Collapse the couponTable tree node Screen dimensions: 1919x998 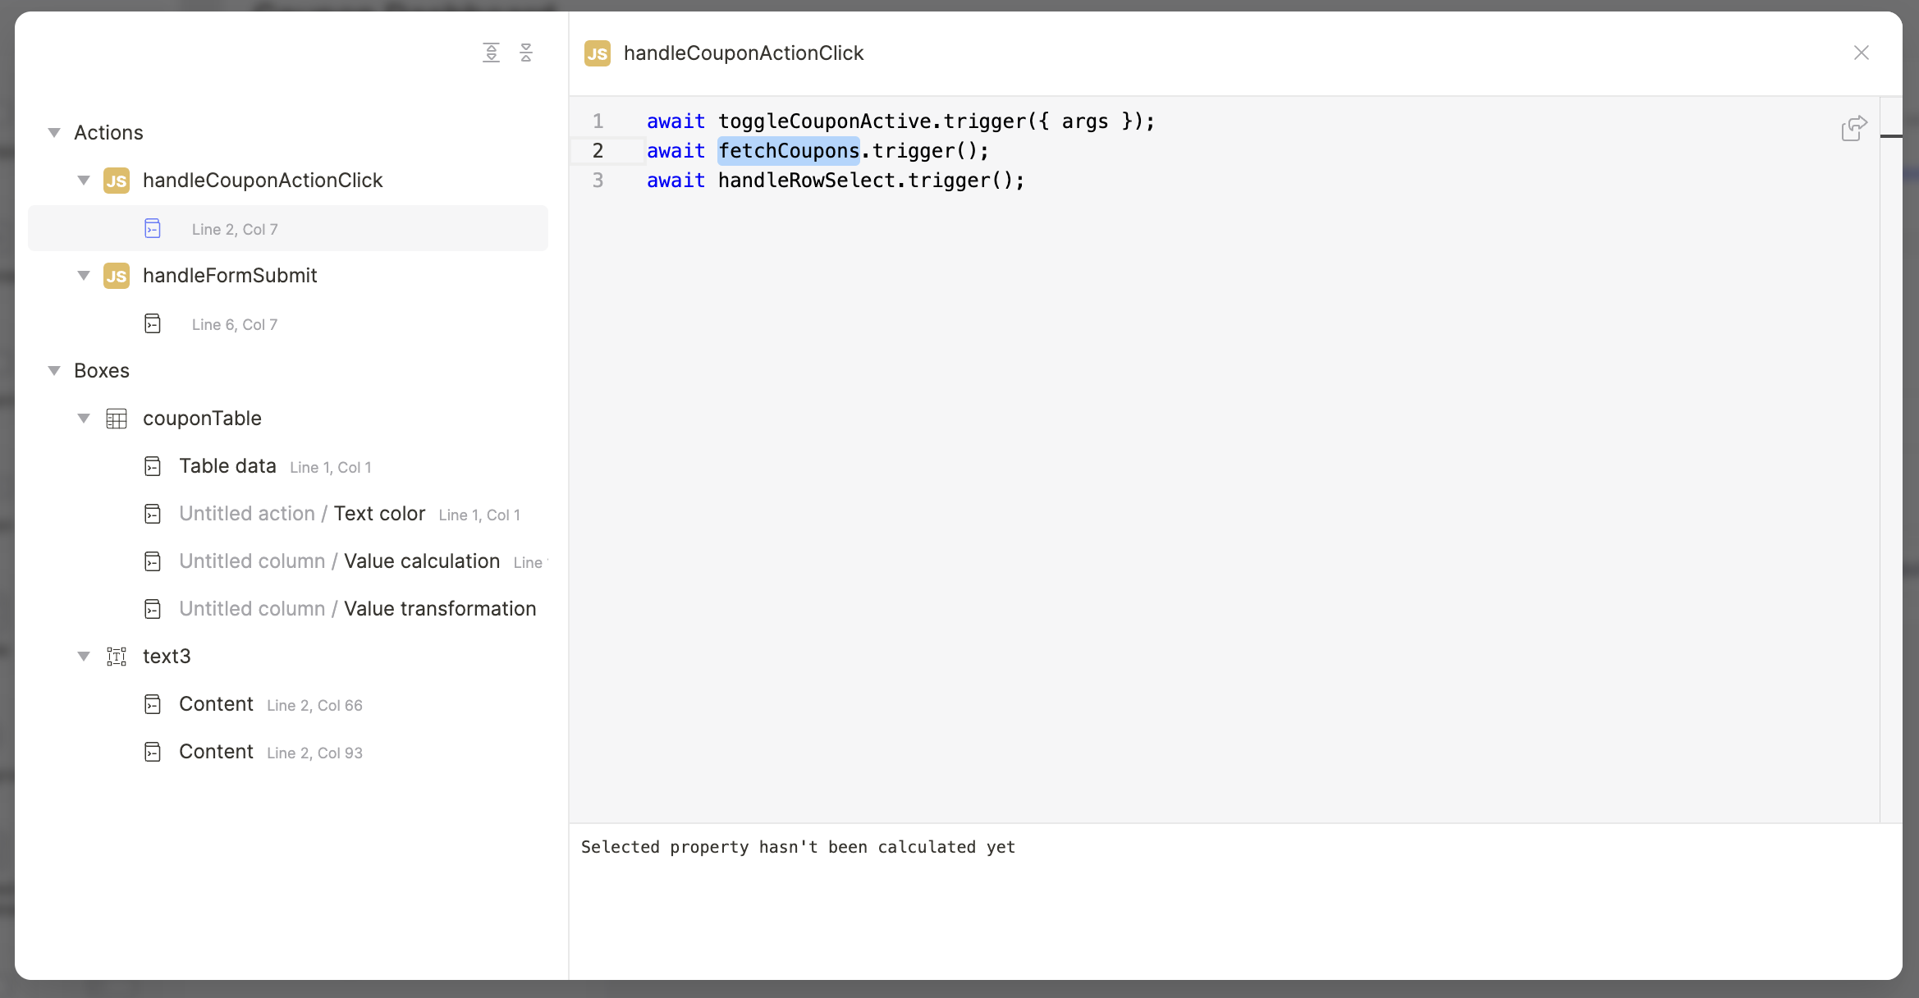tap(84, 419)
